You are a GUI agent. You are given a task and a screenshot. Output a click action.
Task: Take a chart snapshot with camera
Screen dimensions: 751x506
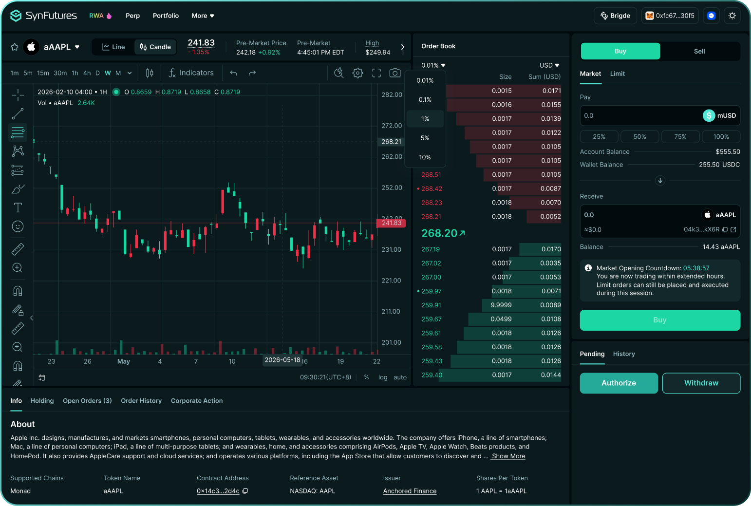[395, 73]
